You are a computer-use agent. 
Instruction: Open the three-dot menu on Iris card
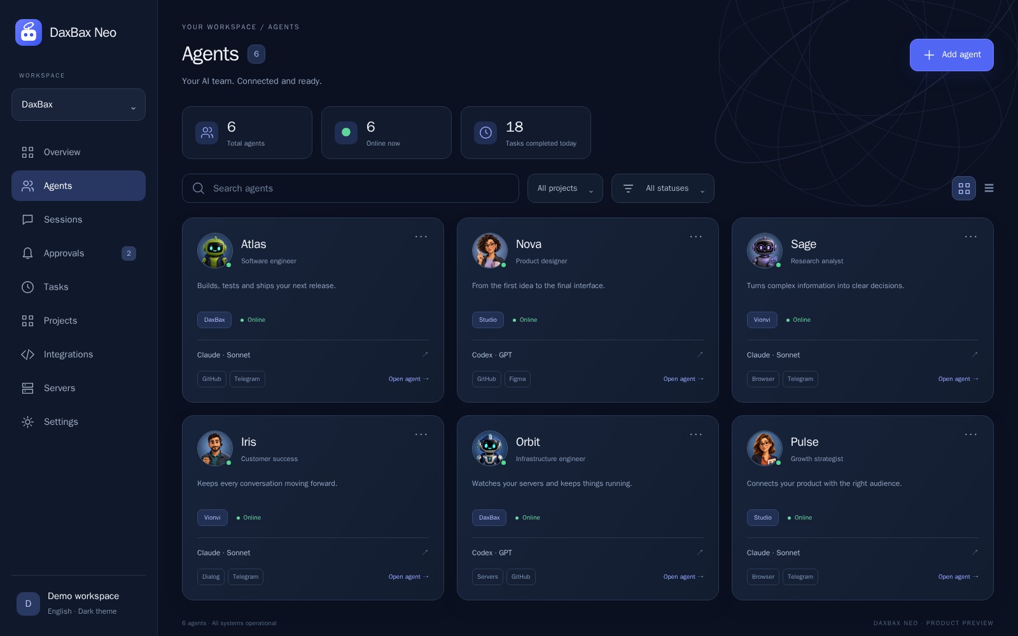tap(421, 434)
